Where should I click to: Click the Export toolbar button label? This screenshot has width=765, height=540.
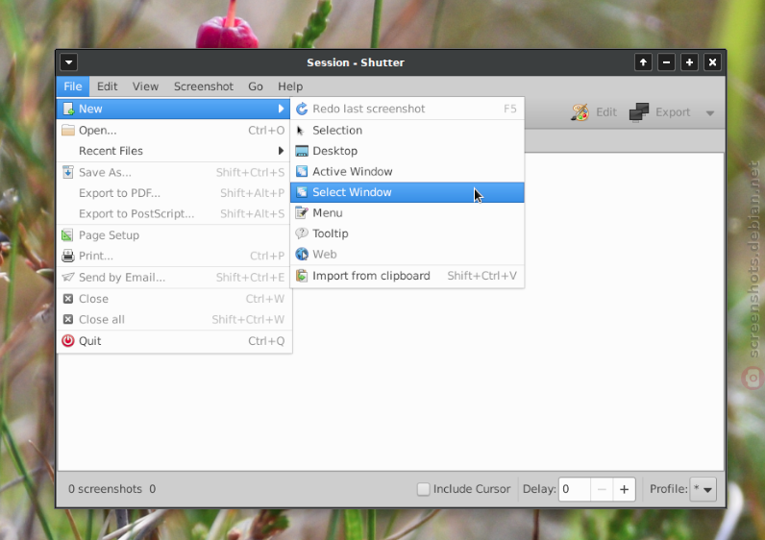tap(673, 112)
